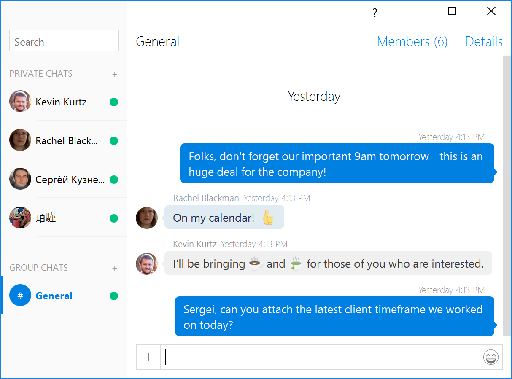Add a new private chat
The height and width of the screenshot is (379, 512).
[x=115, y=75]
